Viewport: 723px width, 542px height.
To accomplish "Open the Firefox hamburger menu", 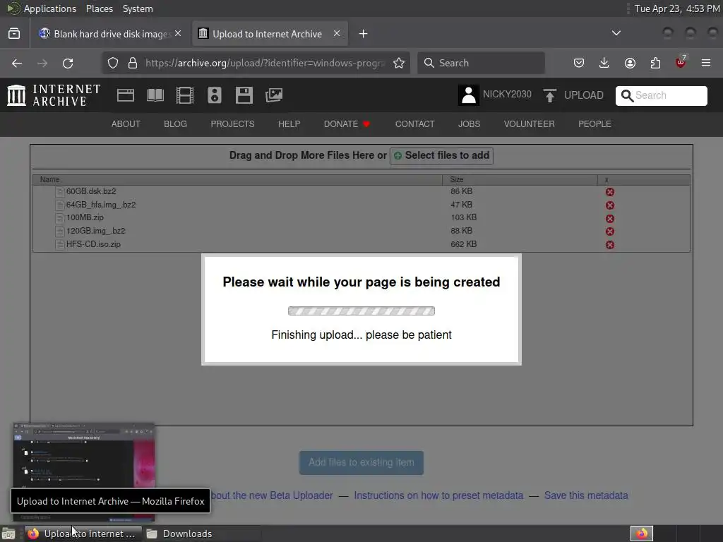I will (x=706, y=63).
